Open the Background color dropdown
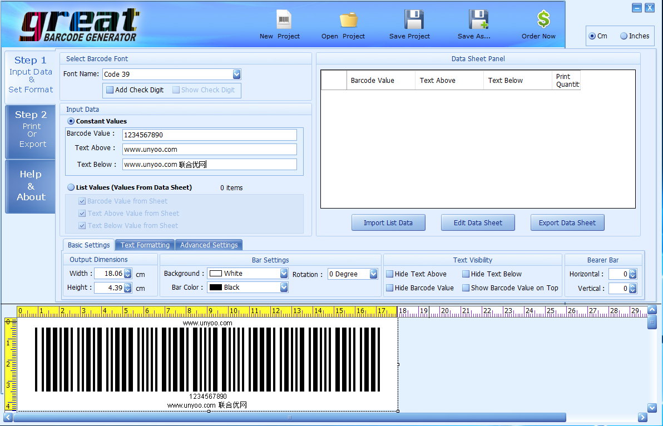Screen dimensions: 663x426 (284, 274)
